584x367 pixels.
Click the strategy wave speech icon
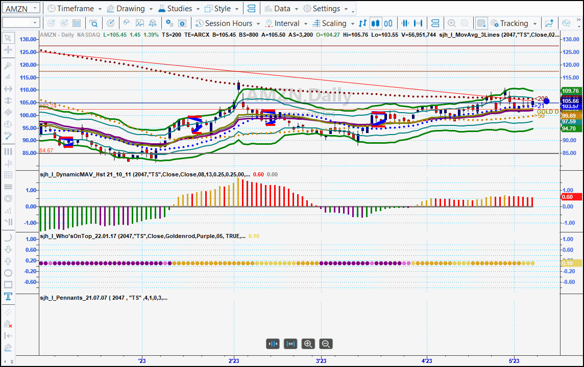pos(127,23)
